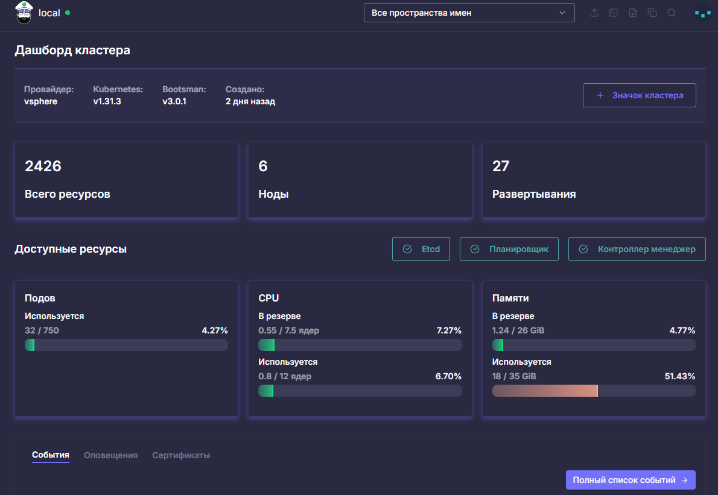Image resolution: width=718 pixels, height=495 pixels.
Task: Click the Значок кластера button
Action: (639, 95)
